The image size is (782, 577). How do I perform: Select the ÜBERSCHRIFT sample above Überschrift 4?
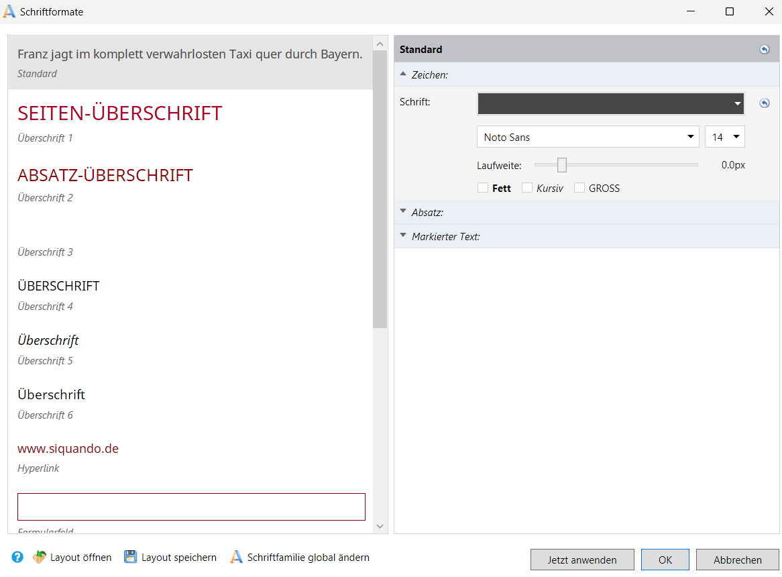tap(59, 286)
